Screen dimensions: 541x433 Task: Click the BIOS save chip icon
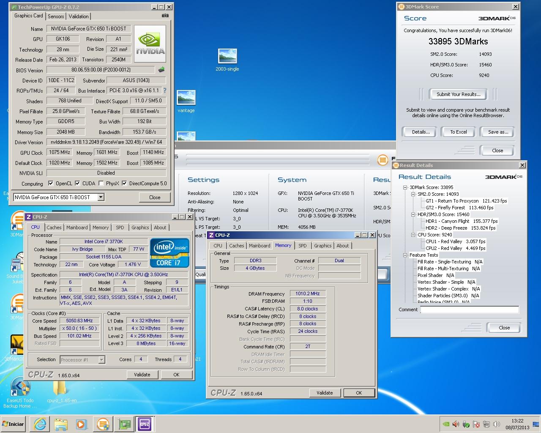point(161,70)
